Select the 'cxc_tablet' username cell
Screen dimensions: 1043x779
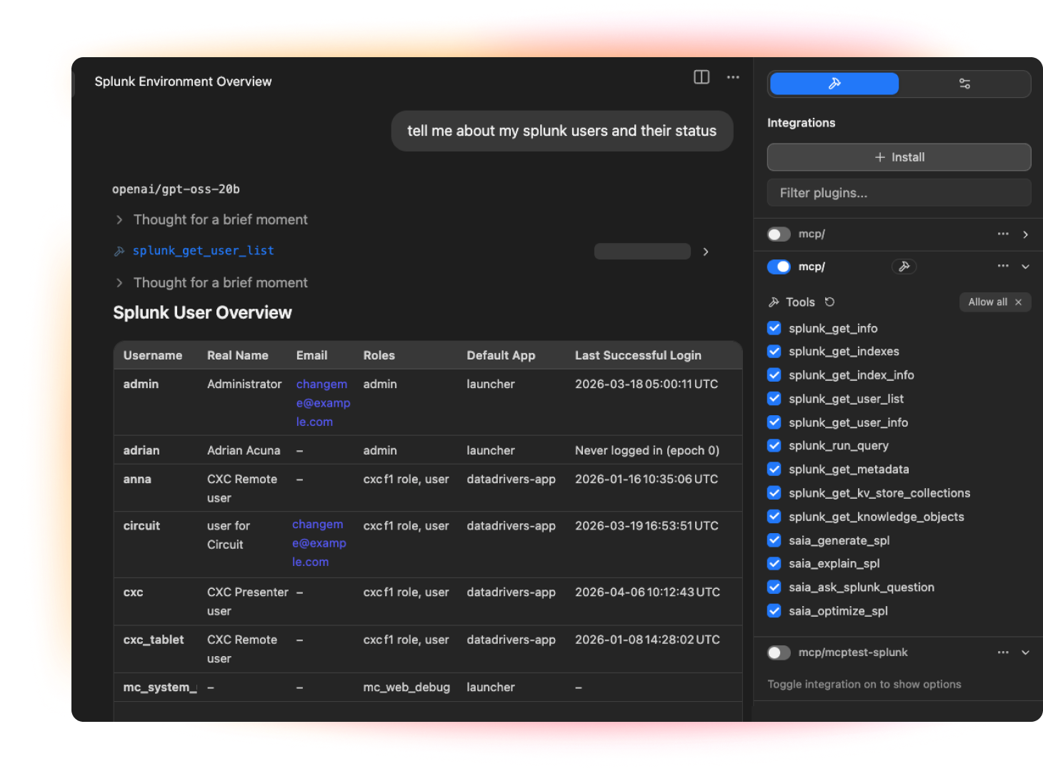point(154,640)
